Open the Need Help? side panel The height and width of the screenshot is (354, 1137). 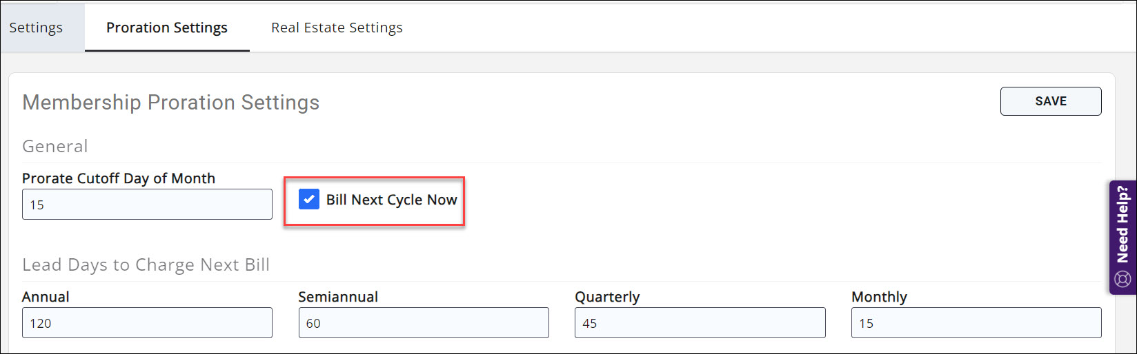click(1123, 225)
